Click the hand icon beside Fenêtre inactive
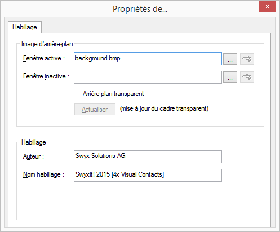Screen dimensions: 280x232 pyautogui.click(x=247, y=77)
